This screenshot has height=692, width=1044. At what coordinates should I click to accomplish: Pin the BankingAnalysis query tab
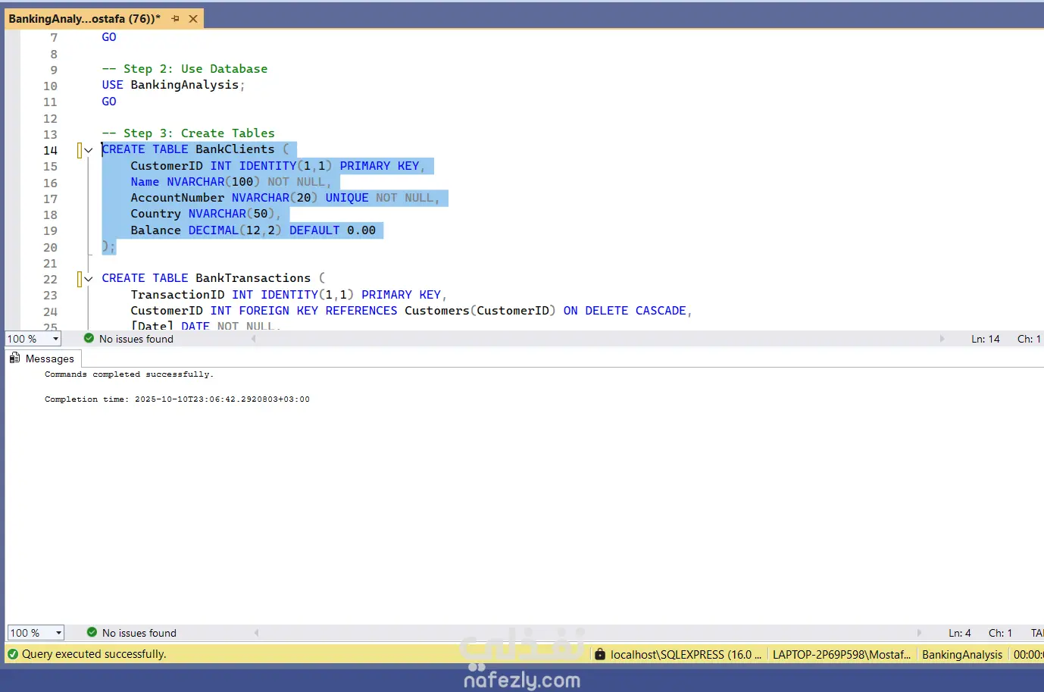pyautogui.click(x=175, y=19)
